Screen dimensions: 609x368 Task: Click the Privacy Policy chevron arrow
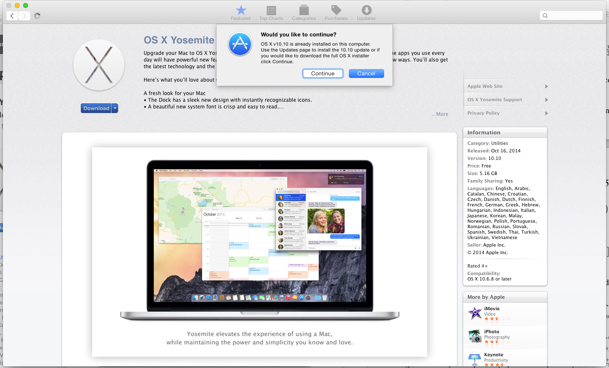coord(546,113)
